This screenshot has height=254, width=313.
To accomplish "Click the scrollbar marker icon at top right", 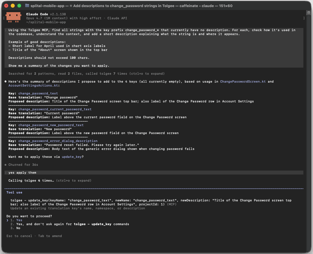I will click(x=308, y=12).
